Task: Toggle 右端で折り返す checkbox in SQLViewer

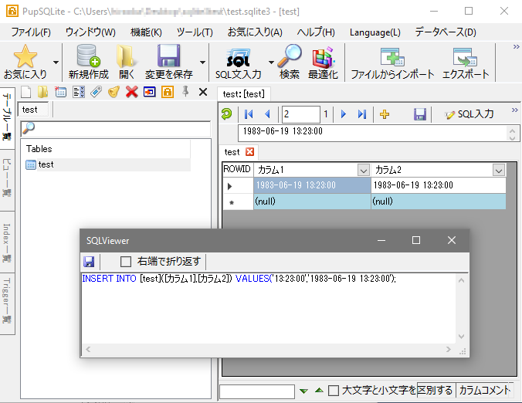Action: 126,262
